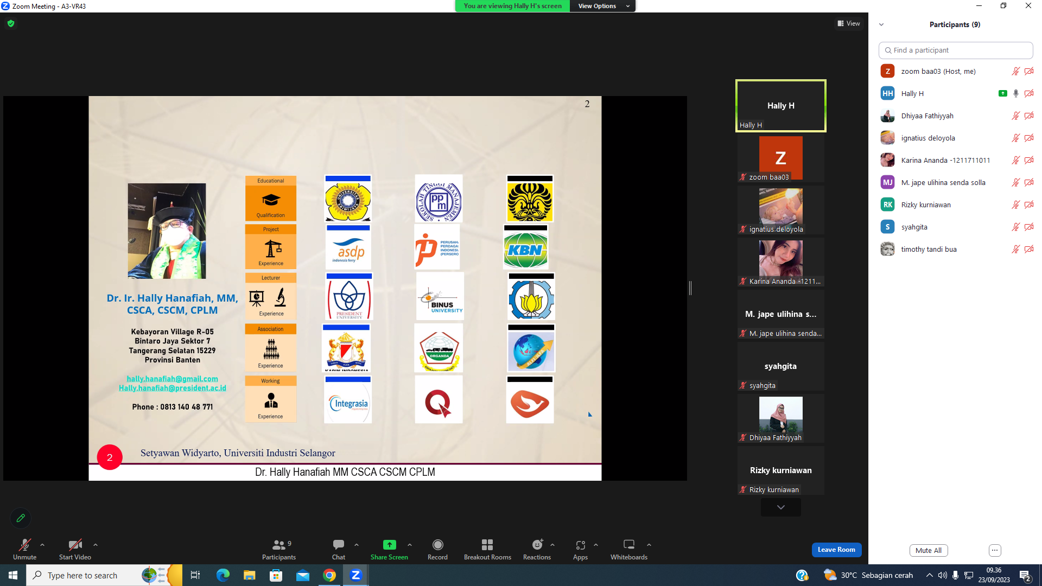Click the Zoom icon in the taskbar

[x=356, y=575]
